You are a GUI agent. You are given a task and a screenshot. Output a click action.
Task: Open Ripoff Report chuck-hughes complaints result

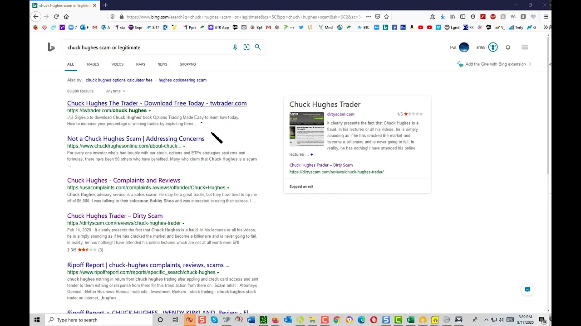tap(148, 265)
